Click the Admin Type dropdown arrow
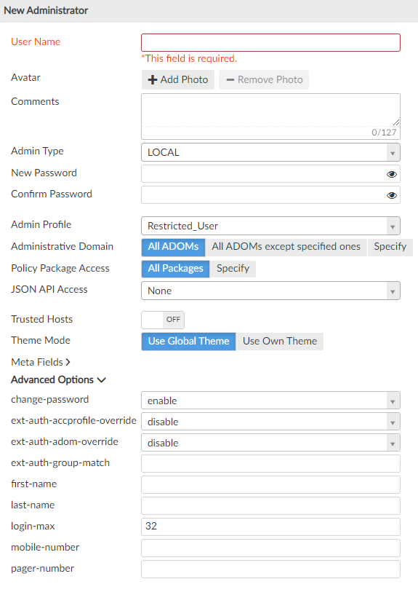This screenshot has height=595, width=418. 393,153
